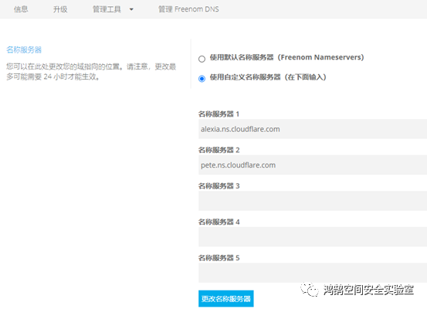
Task: Select custom nameservers radio option
Action: click(202, 79)
